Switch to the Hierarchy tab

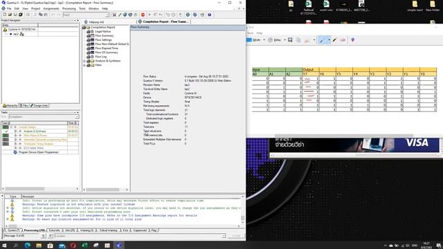click(10, 106)
